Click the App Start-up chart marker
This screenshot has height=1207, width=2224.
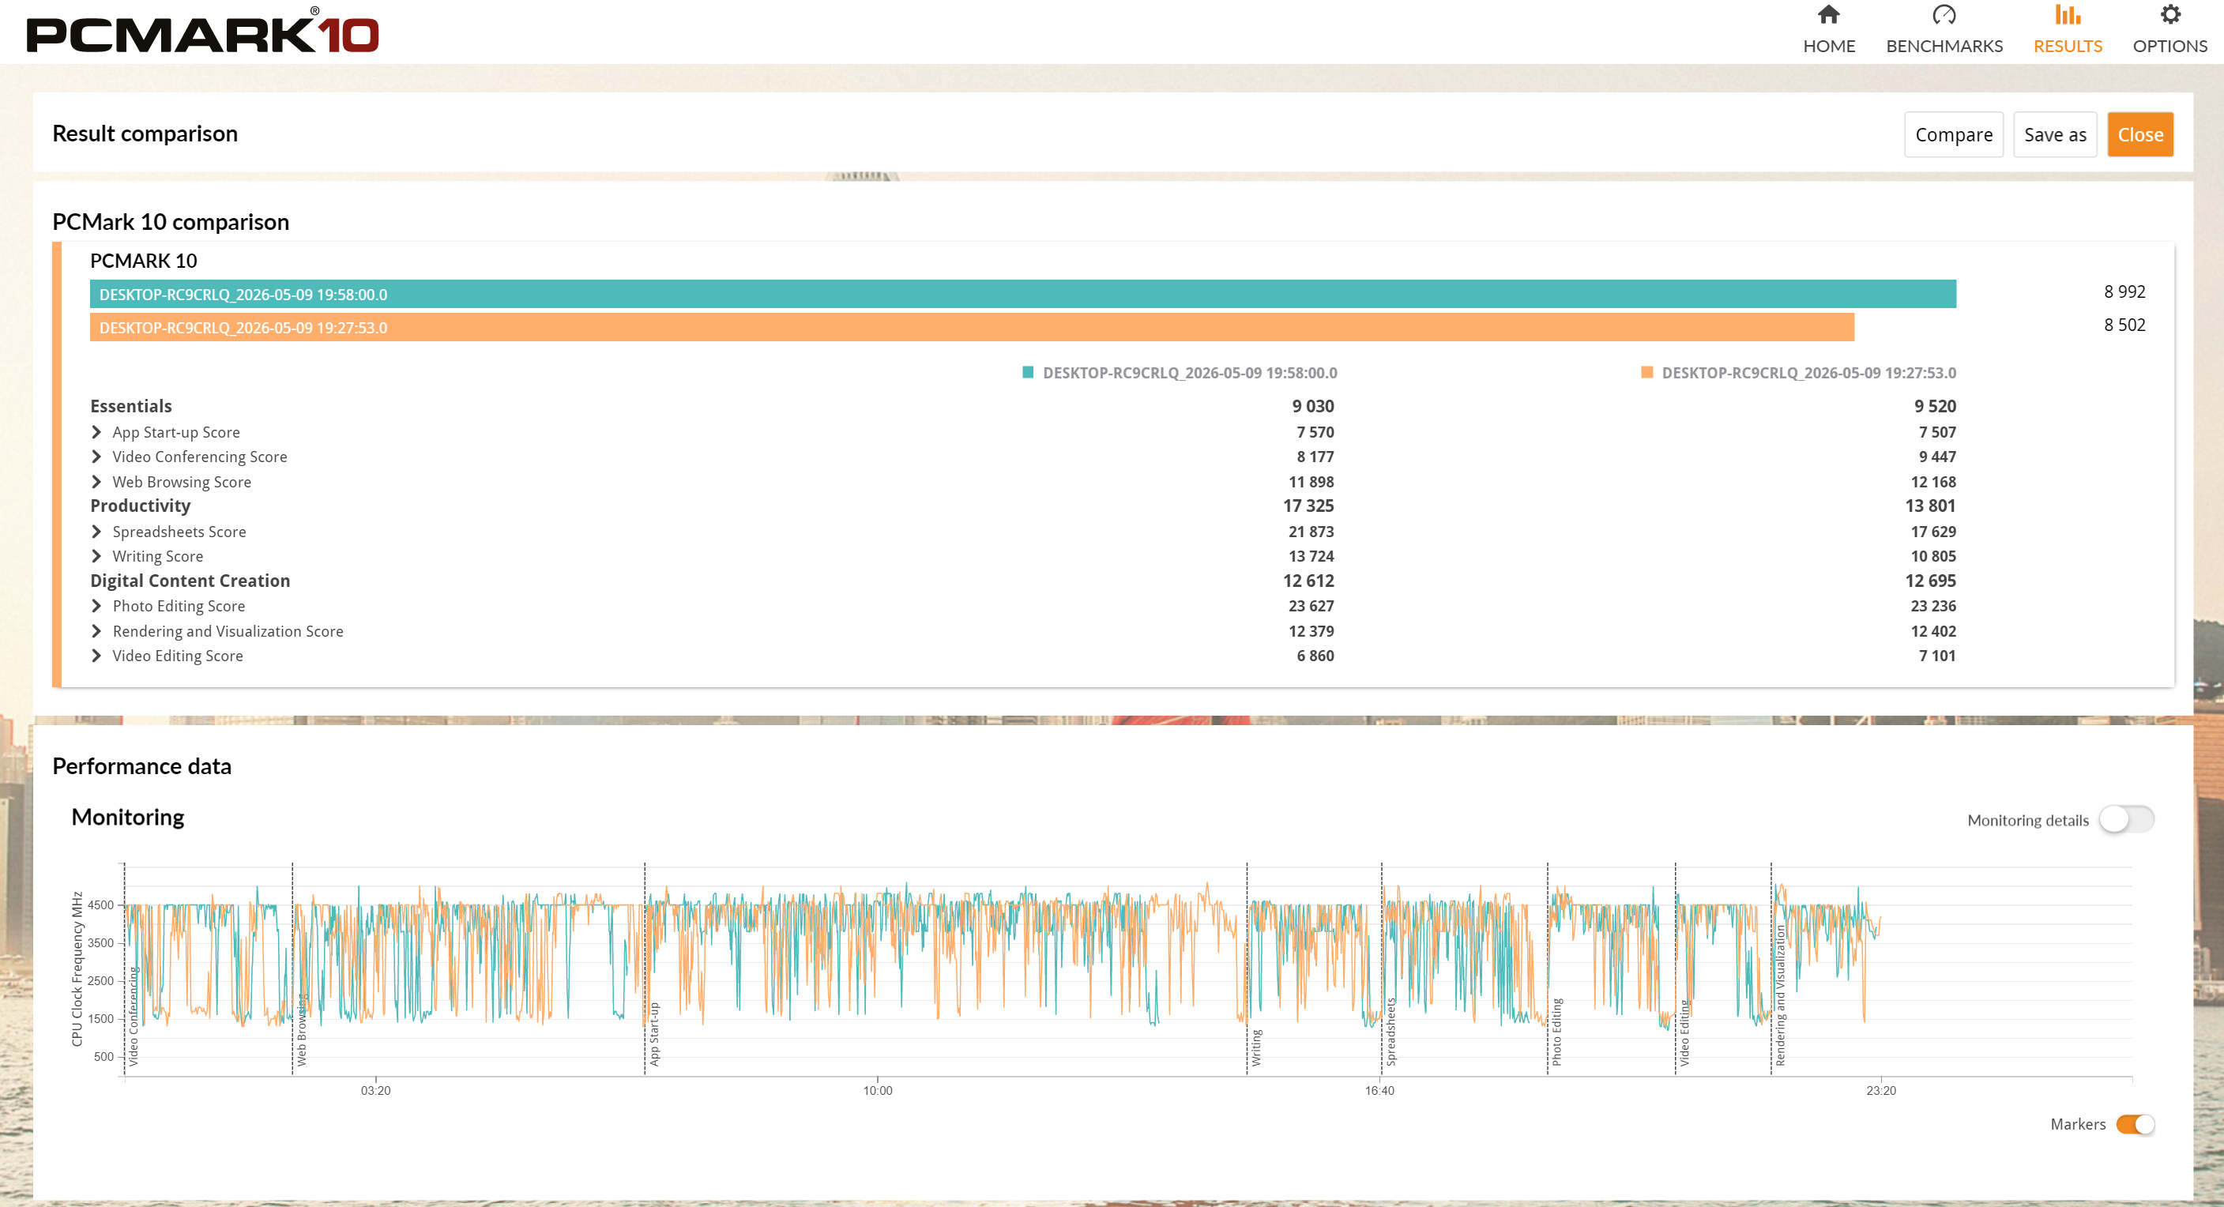[x=653, y=1033]
